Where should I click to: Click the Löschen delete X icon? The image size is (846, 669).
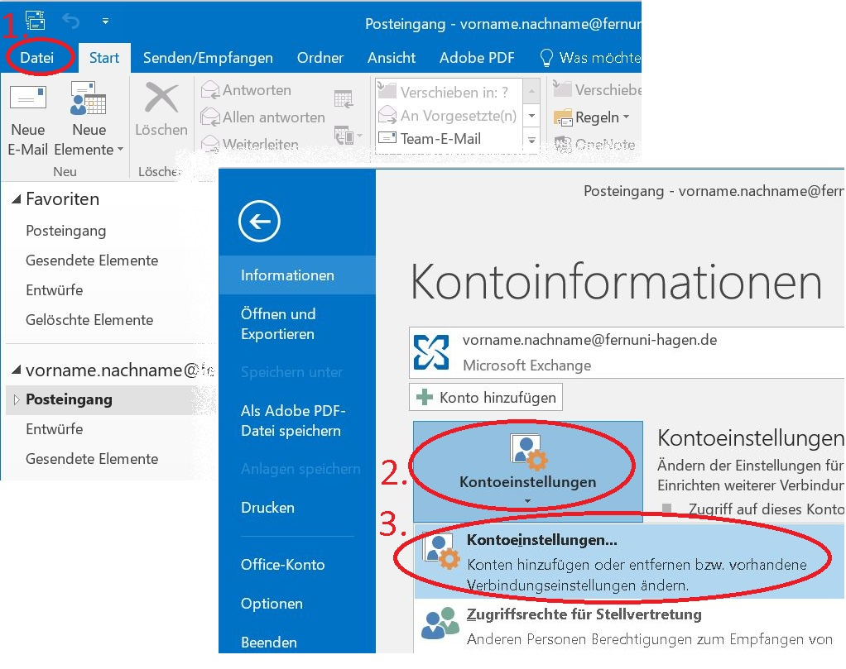(x=161, y=100)
